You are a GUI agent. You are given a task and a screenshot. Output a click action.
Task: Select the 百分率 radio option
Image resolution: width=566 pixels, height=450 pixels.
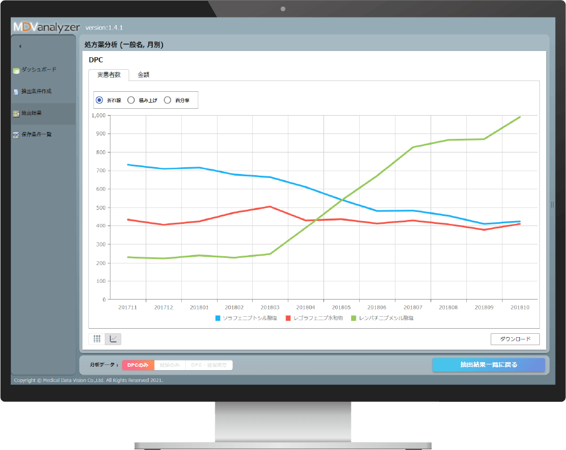pos(167,100)
